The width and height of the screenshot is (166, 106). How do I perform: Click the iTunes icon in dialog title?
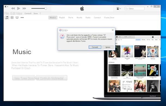click(x=60, y=30)
